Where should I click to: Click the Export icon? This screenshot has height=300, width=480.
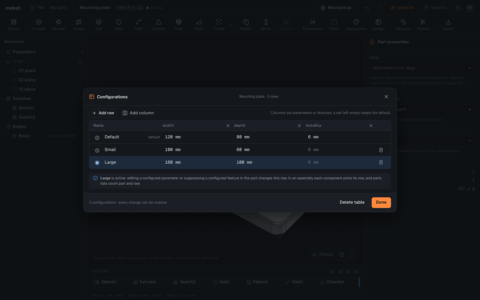pos(448,22)
